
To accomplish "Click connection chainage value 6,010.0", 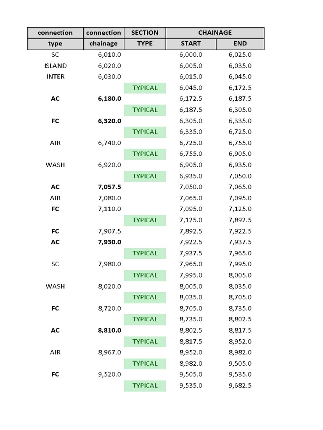I will [x=109, y=55].
